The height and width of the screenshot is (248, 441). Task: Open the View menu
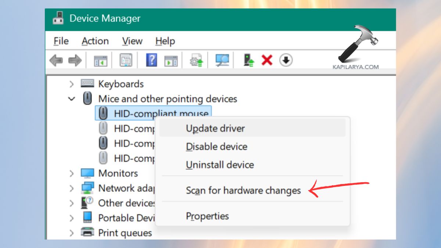[x=132, y=41]
